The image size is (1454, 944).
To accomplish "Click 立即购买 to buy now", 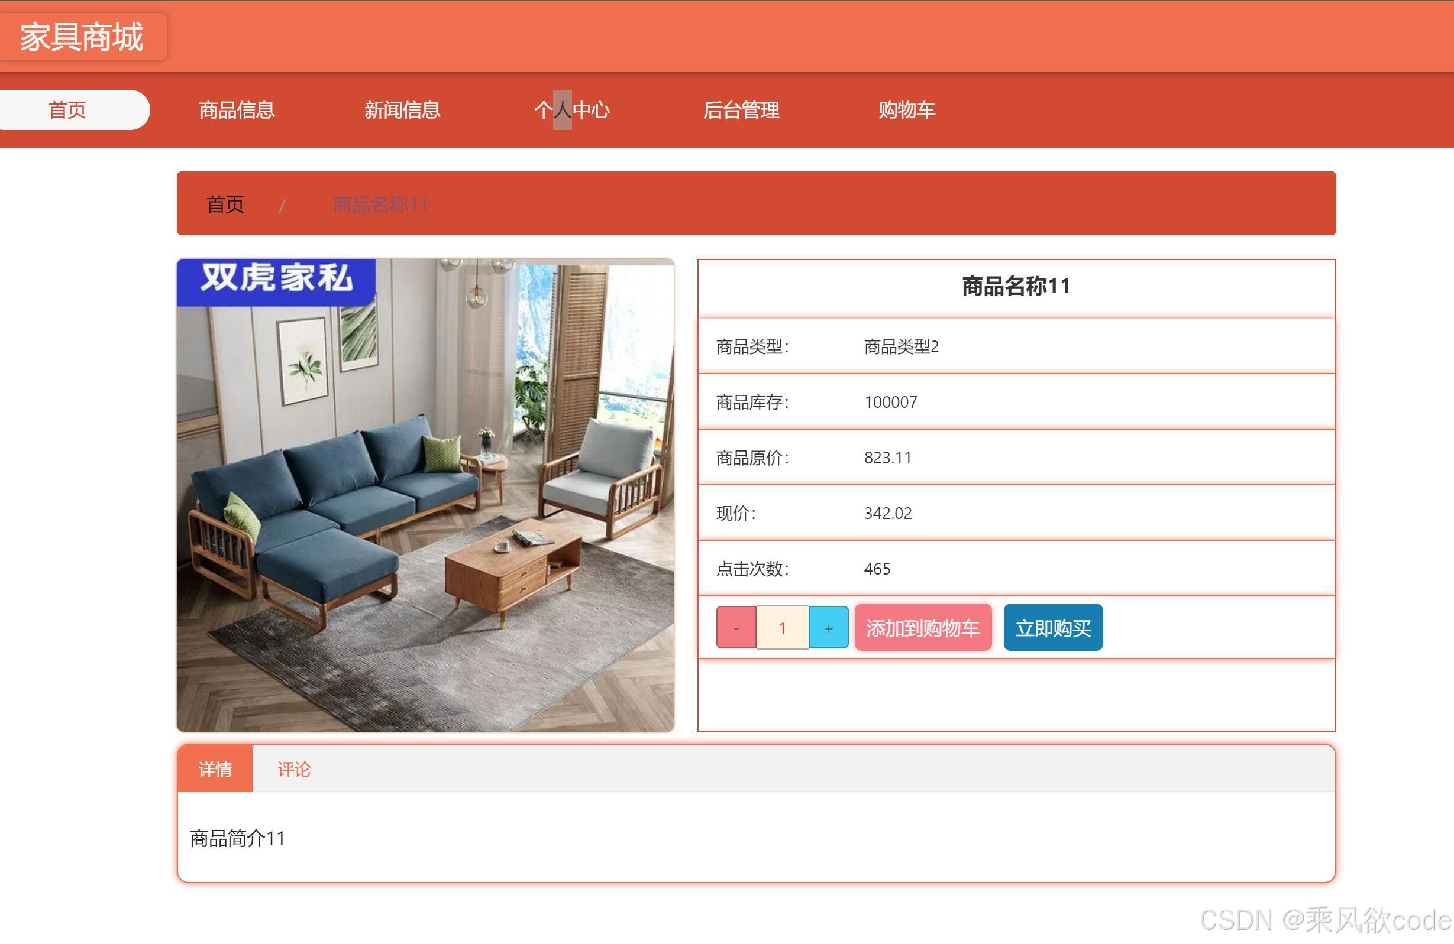I will click(x=1052, y=627).
